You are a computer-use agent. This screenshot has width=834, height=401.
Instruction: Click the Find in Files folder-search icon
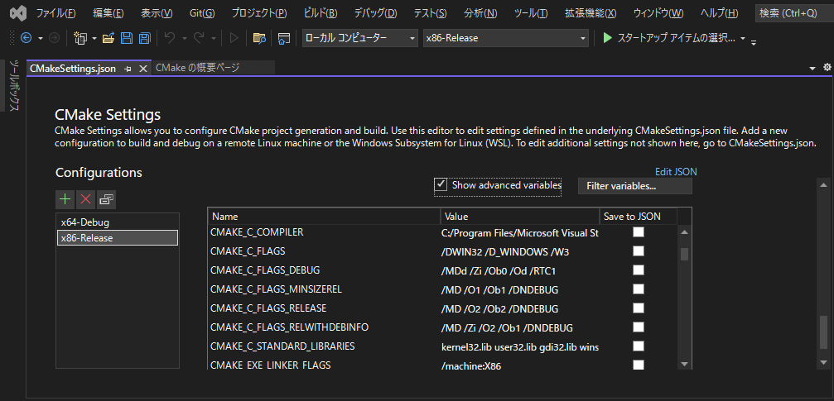(259, 38)
